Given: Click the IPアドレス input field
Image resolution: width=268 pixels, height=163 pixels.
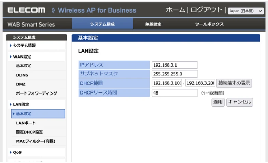Looking at the screenshot, I should click(x=175, y=65).
